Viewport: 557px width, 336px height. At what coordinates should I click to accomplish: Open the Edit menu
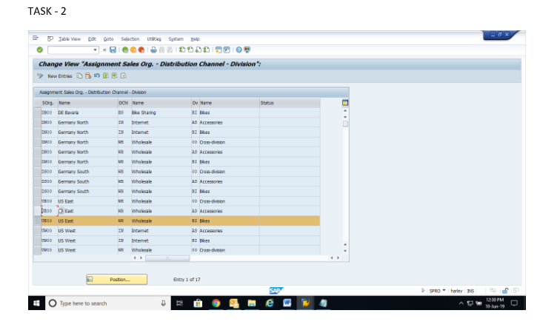[x=92, y=39]
